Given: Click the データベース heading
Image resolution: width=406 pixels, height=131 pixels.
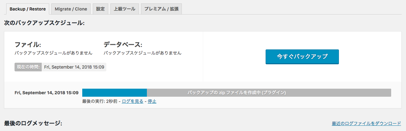Looking at the screenshot, I should pyautogui.click(x=123, y=44).
